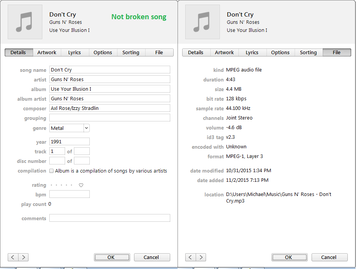Click the encoded with value Unknown
Image resolution: width=357 pixels, height=269 pixels.
coord(236,147)
